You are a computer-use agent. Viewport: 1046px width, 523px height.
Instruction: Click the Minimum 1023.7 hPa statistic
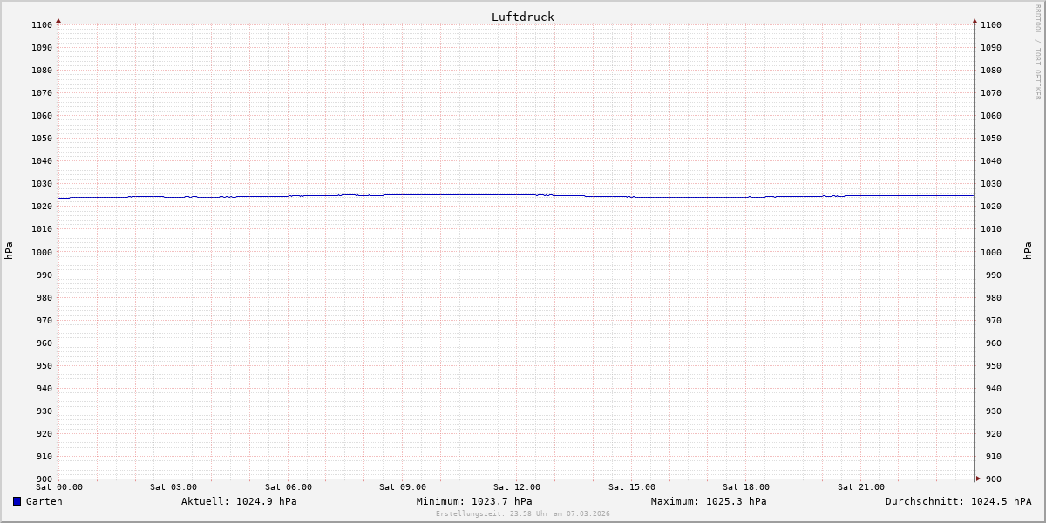click(x=474, y=501)
